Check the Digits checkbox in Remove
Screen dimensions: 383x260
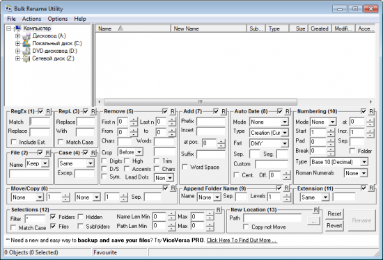104,161
